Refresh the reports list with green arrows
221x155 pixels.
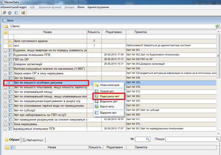217,26
